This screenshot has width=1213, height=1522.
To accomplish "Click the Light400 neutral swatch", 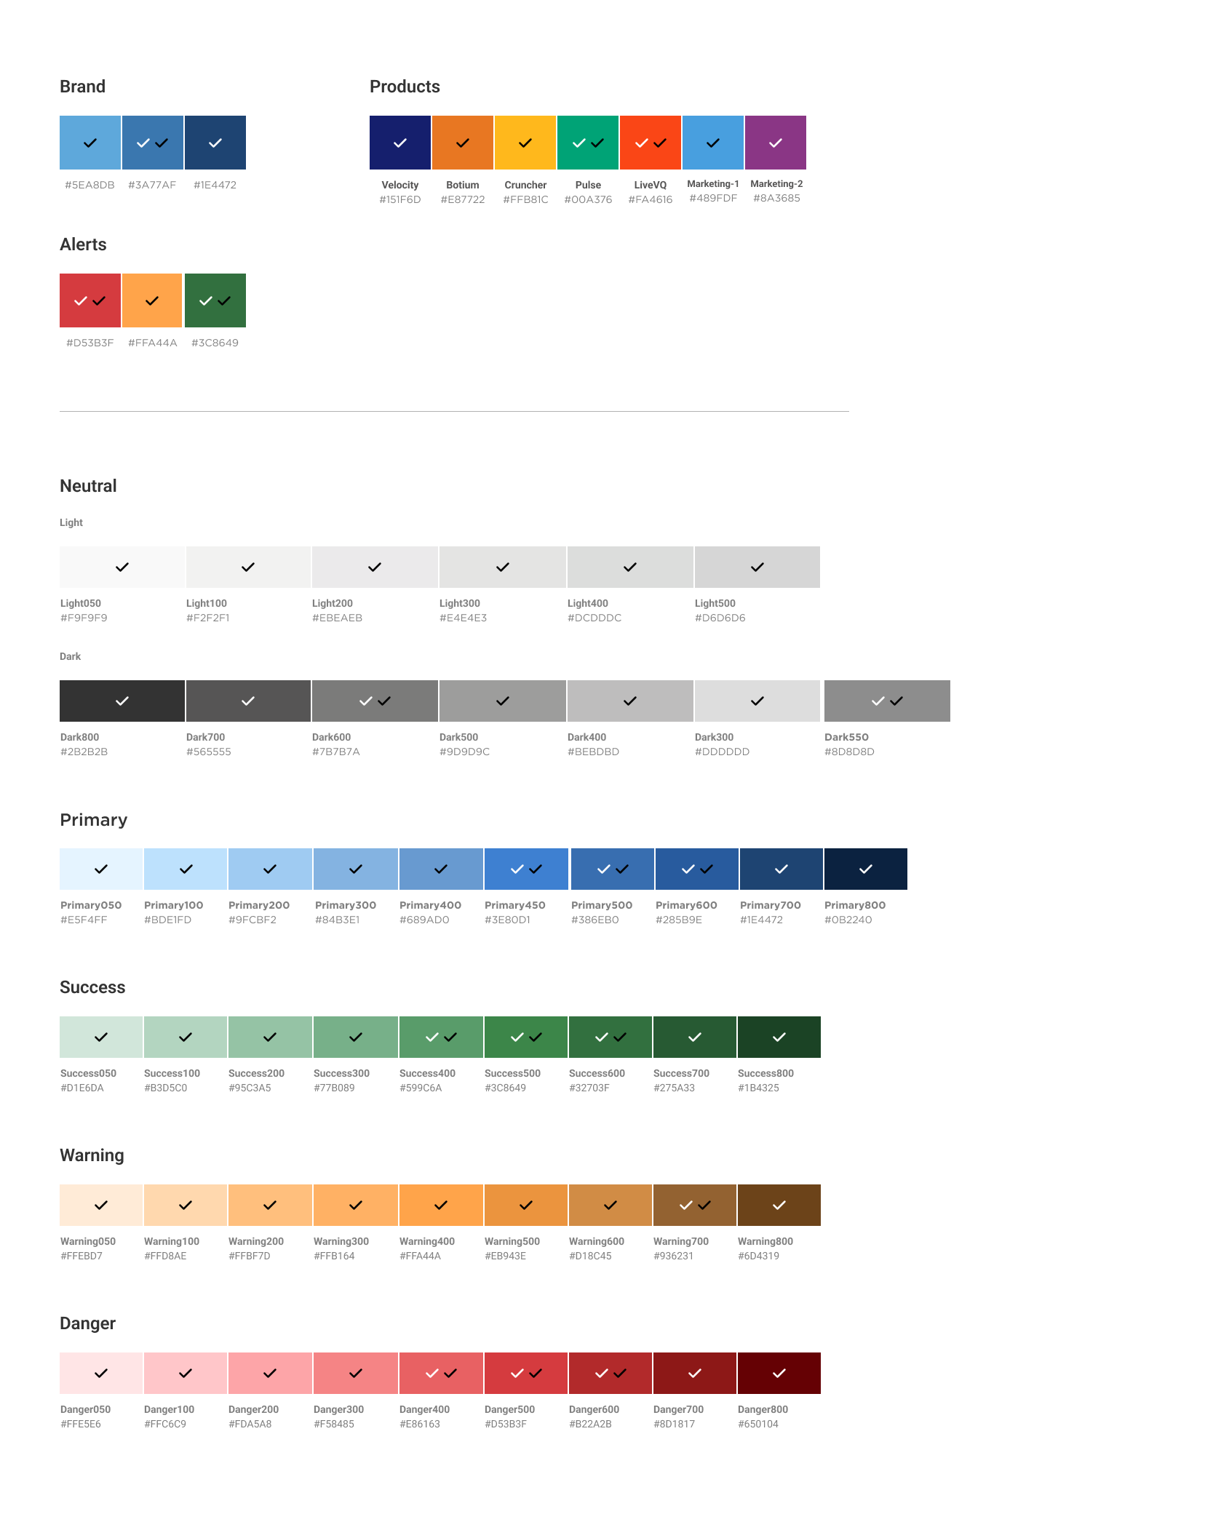I will (x=630, y=567).
